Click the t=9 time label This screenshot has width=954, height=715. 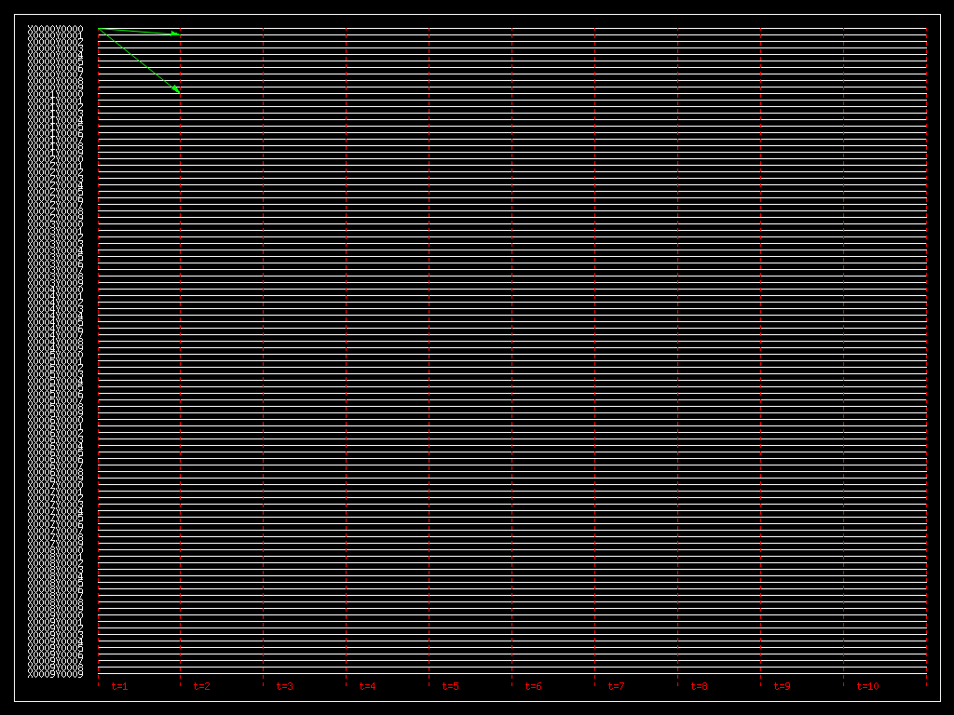[x=783, y=687]
